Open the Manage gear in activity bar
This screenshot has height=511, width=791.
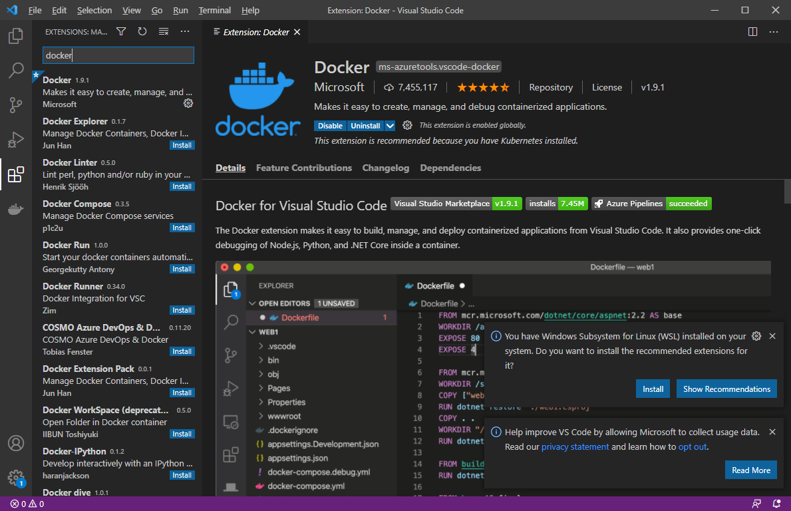16,477
